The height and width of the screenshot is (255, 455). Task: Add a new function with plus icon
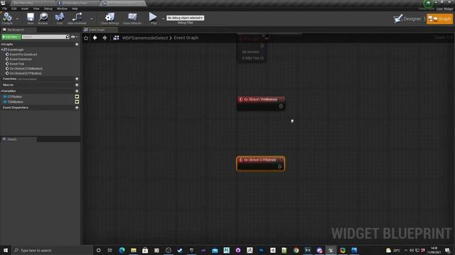click(77, 79)
